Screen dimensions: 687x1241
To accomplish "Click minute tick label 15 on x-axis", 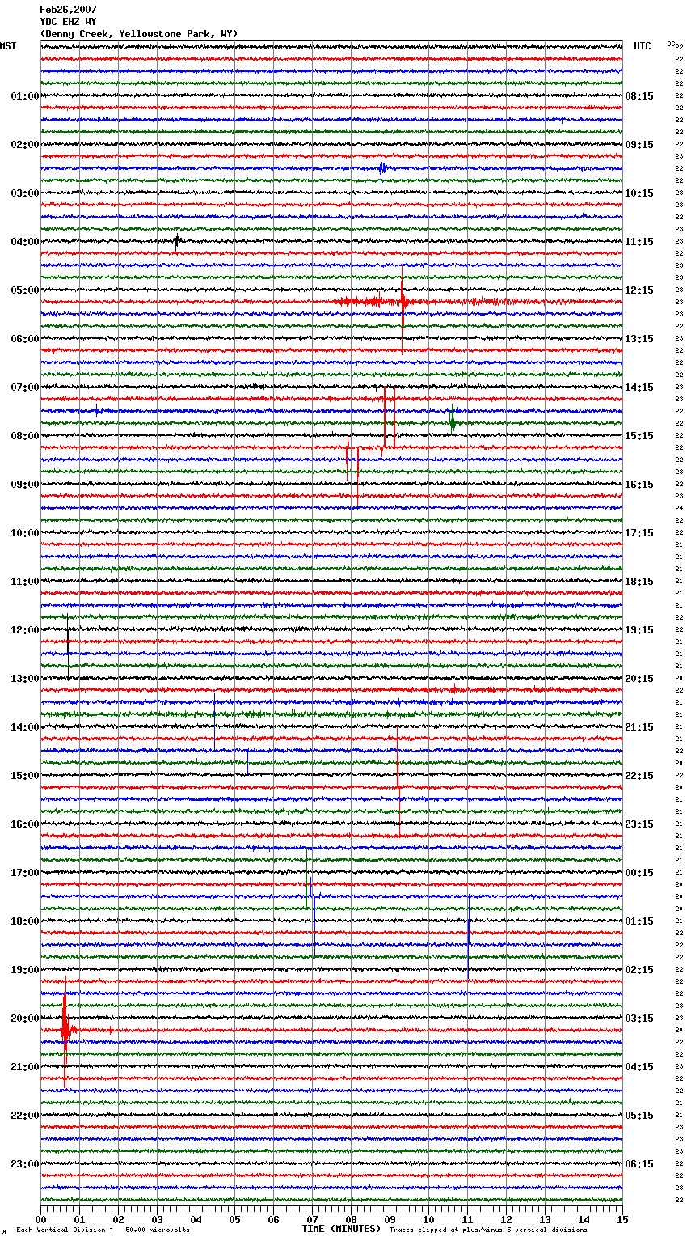I will [622, 1219].
